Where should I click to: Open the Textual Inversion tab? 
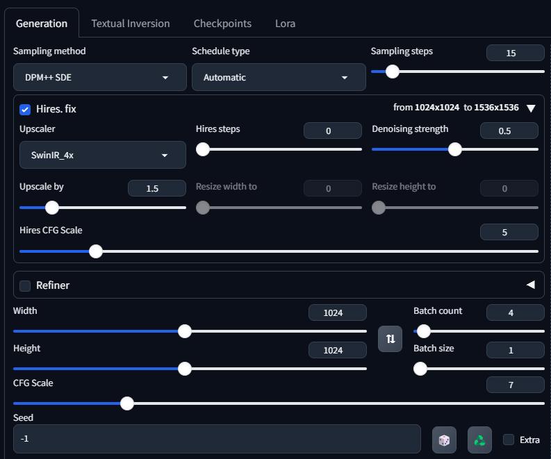click(131, 24)
